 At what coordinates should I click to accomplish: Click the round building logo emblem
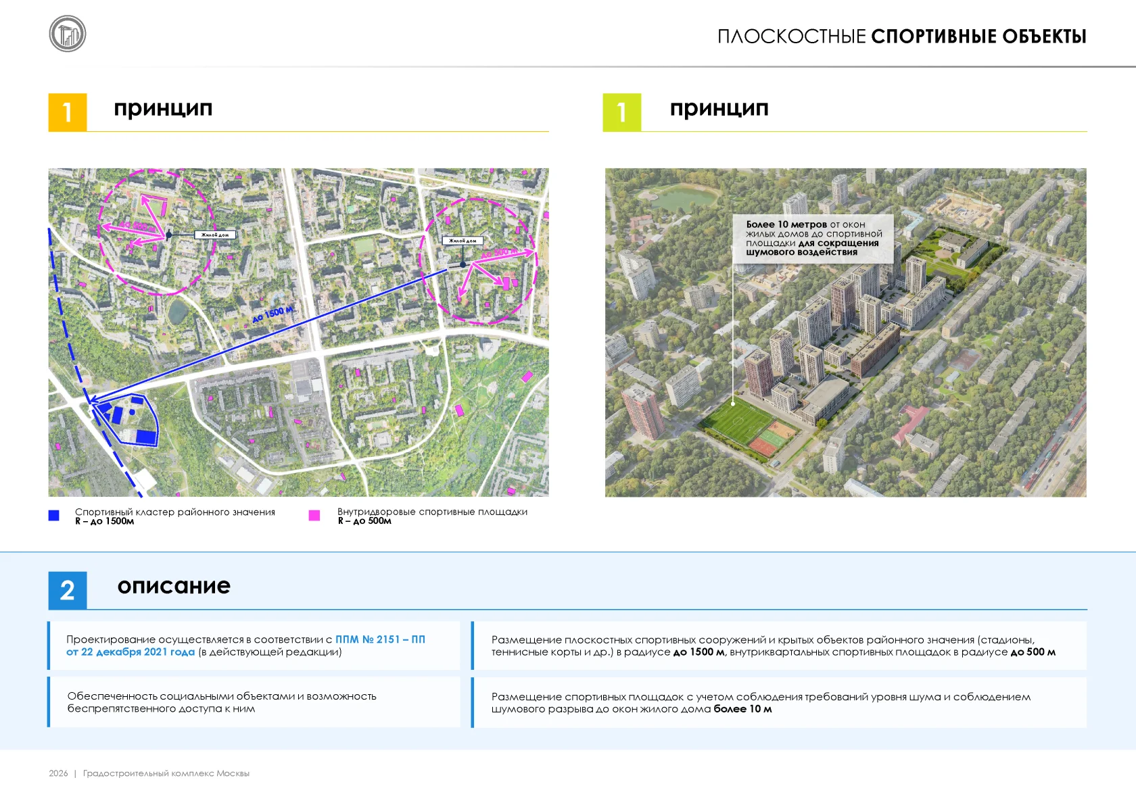click(68, 34)
